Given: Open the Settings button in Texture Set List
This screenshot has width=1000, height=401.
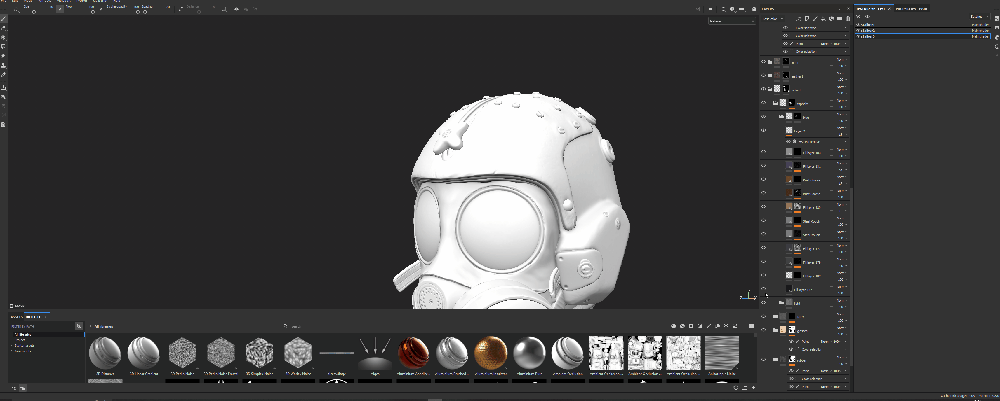Looking at the screenshot, I should click(979, 16).
